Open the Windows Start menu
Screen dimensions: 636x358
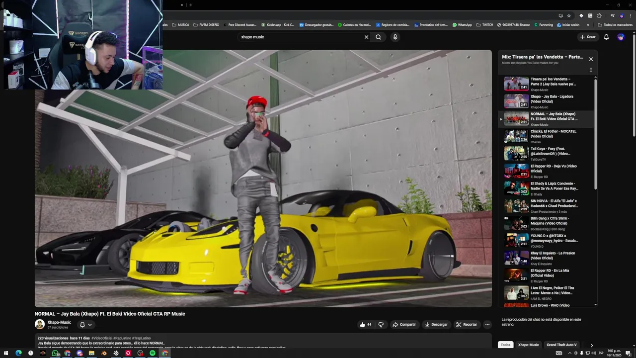tap(6, 353)
